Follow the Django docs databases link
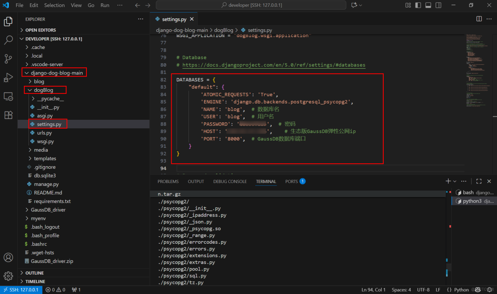This screenshot has width=497, height=294. click(274, 65)
